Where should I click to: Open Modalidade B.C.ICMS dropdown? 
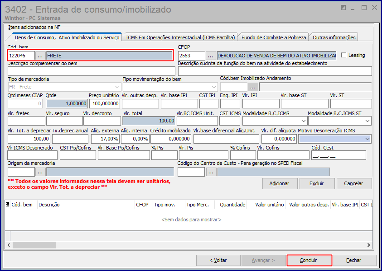[x=303, y=121]
